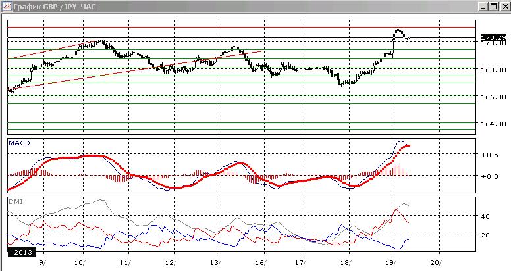
Task: Click the 20 level on DMI scale
Action: 485,235
